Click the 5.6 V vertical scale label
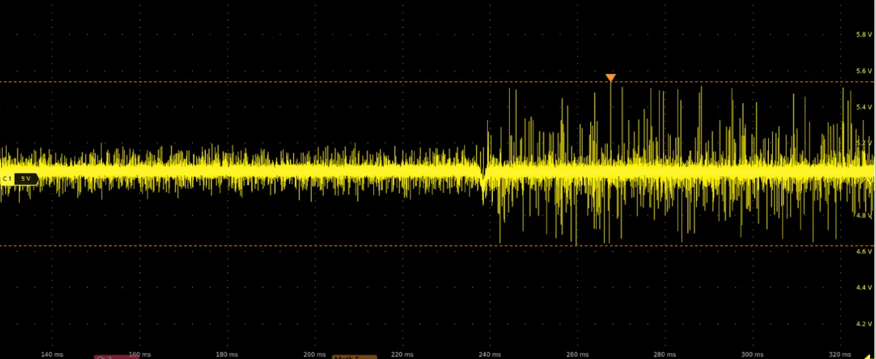Viewport: 876px width, 359px height. (864, 70)
